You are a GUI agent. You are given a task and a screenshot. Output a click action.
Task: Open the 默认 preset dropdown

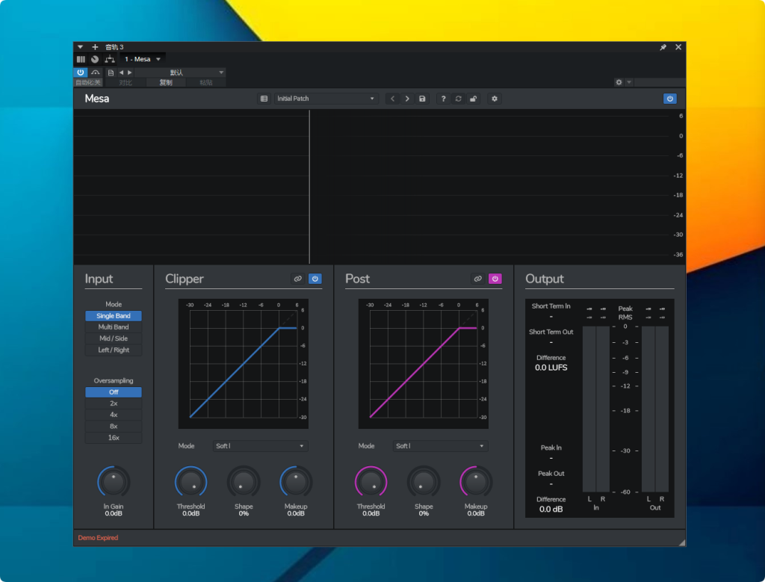tap(179, 72)
